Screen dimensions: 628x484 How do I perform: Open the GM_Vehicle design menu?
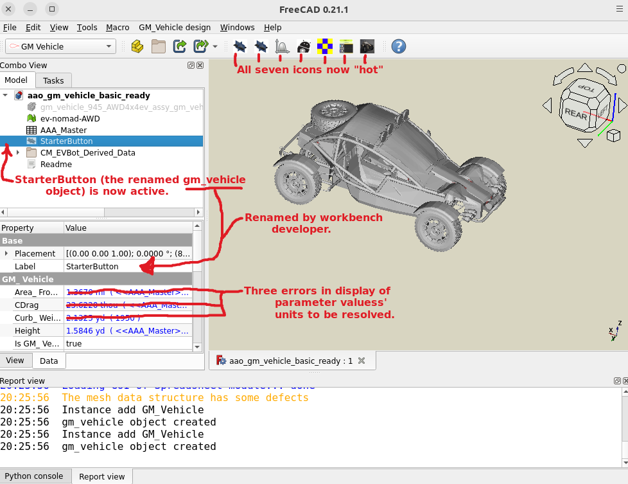click(x=175, y=28)
